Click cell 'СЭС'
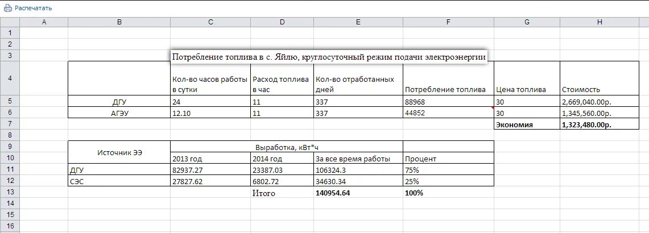 click(119, 181)
